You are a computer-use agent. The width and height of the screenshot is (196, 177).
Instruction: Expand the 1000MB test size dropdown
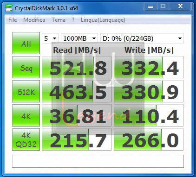[79, 38]
